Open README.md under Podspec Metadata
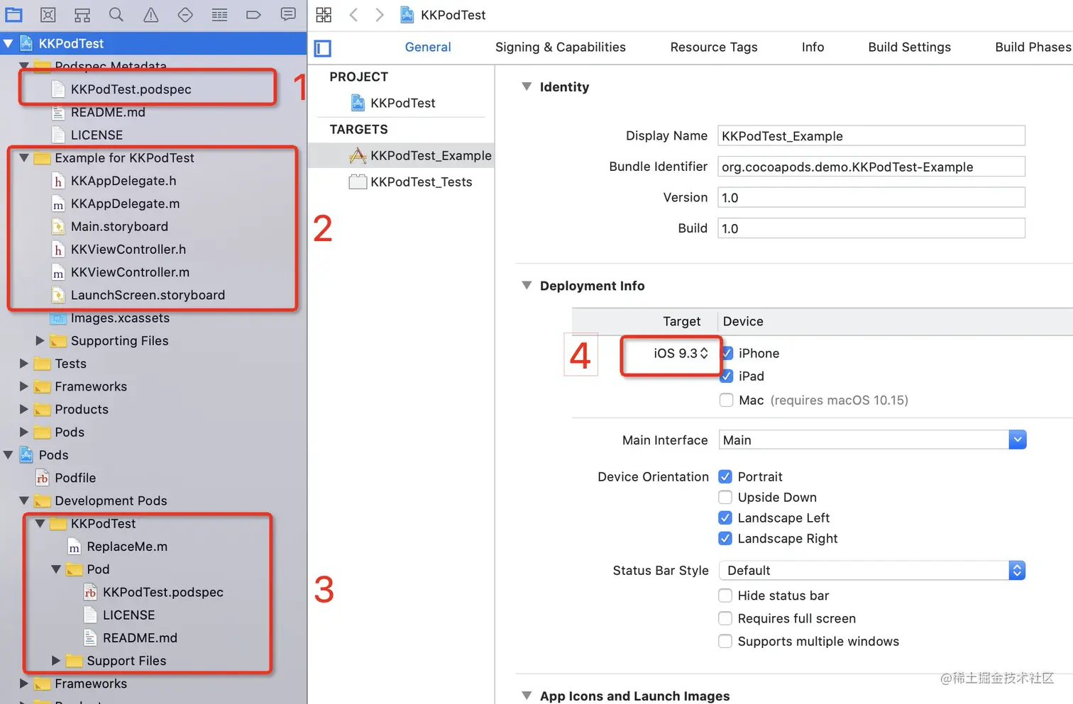Image resolution: width=1073 pixels, height=704 pixels. (108, 112)
